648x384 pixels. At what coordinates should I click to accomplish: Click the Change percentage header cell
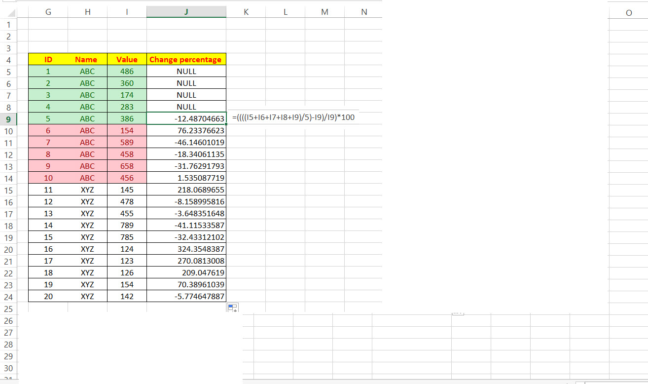pyautogui.click(x=186, y=59)
